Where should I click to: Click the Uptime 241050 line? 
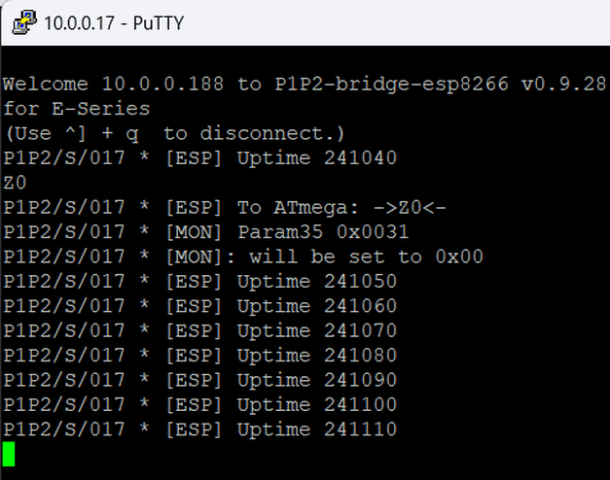point(199,282)
